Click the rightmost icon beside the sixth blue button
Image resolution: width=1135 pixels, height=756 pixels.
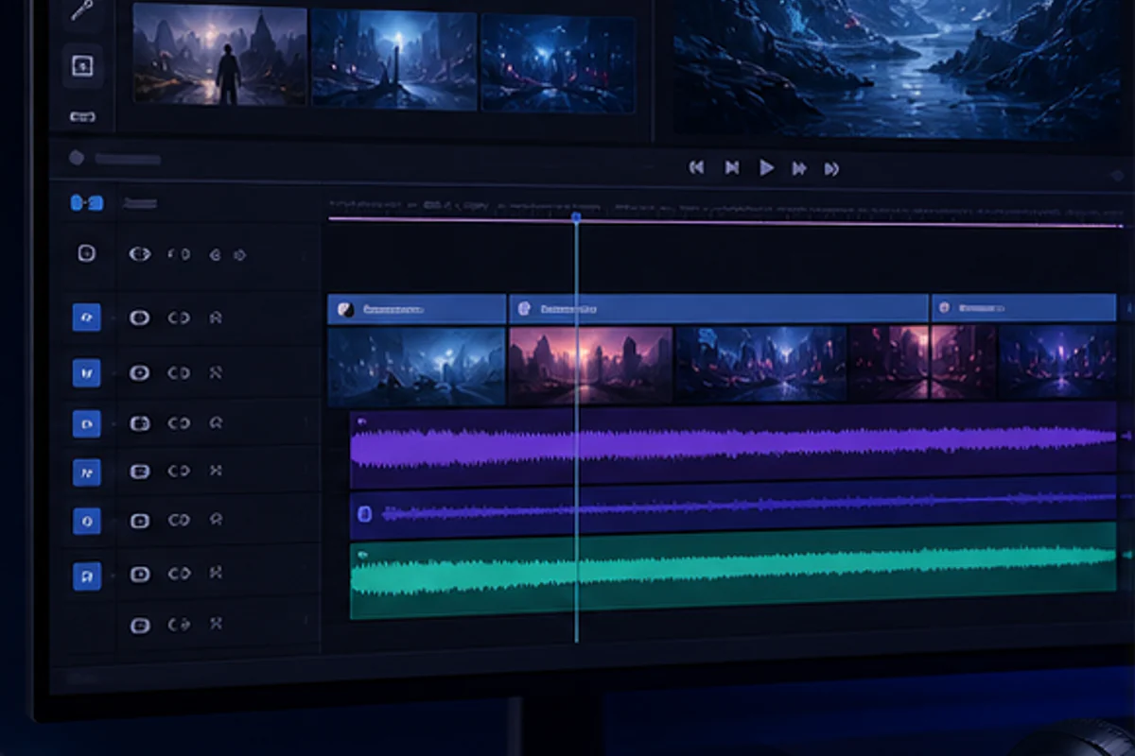216,575
